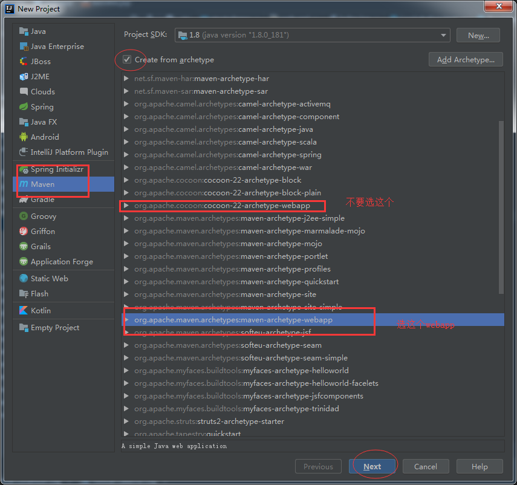Click the Cancel button

tap(426, 466)
